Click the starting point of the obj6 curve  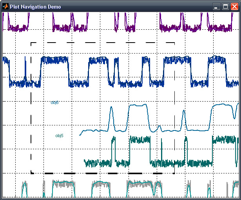point(80,135)
